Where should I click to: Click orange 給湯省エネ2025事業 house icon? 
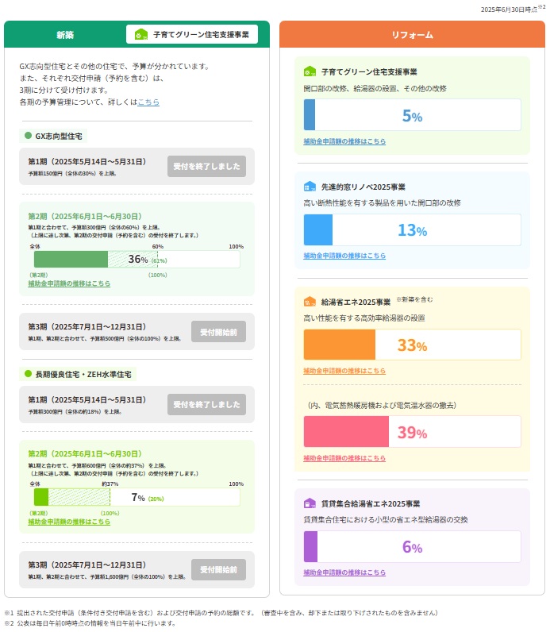[x=310, y=302]
